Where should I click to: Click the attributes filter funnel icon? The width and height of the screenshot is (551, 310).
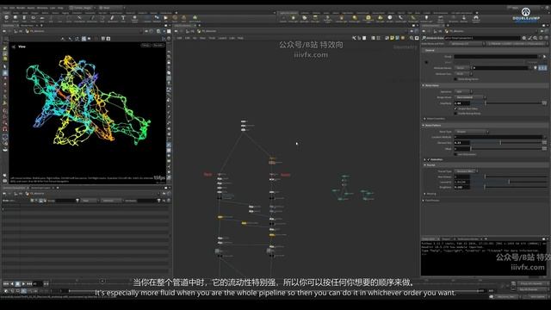158,201
